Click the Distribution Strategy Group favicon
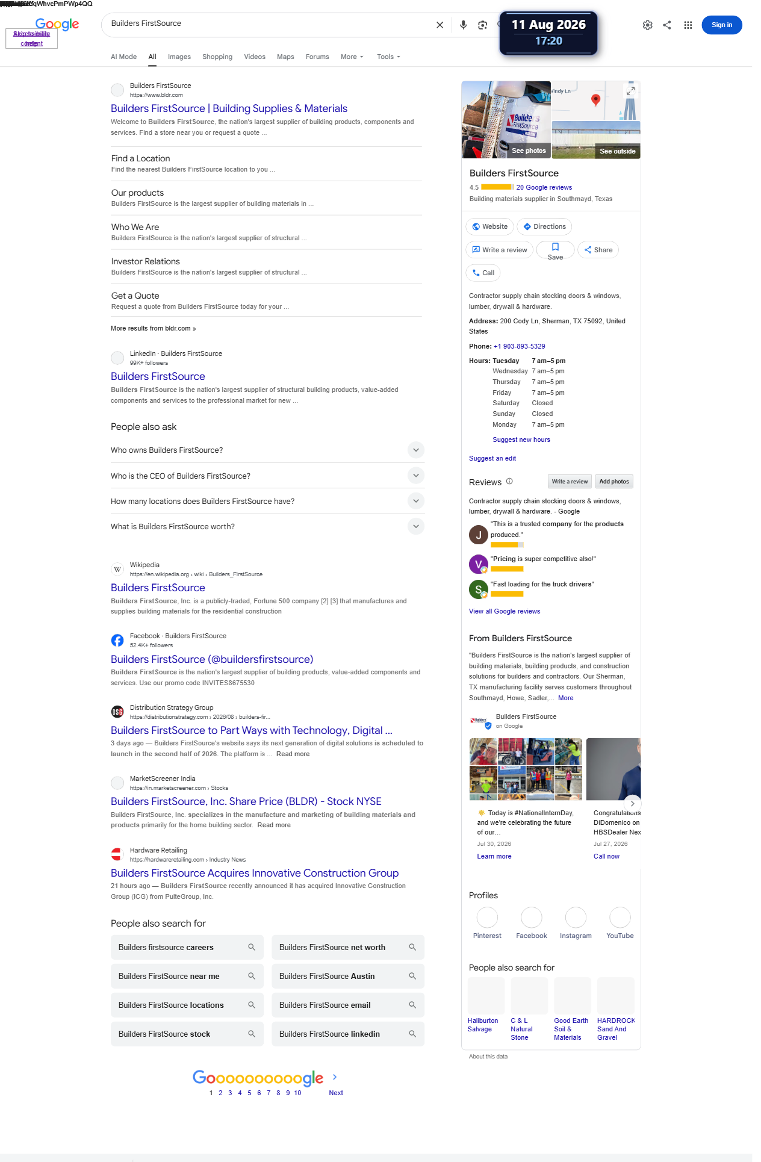This screenshot has height=1162, width=761. point(117,712)
